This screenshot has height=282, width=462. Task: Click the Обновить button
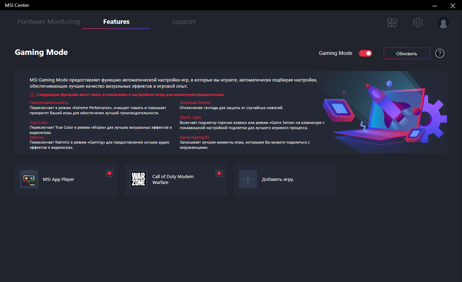(x=407, y=54)
